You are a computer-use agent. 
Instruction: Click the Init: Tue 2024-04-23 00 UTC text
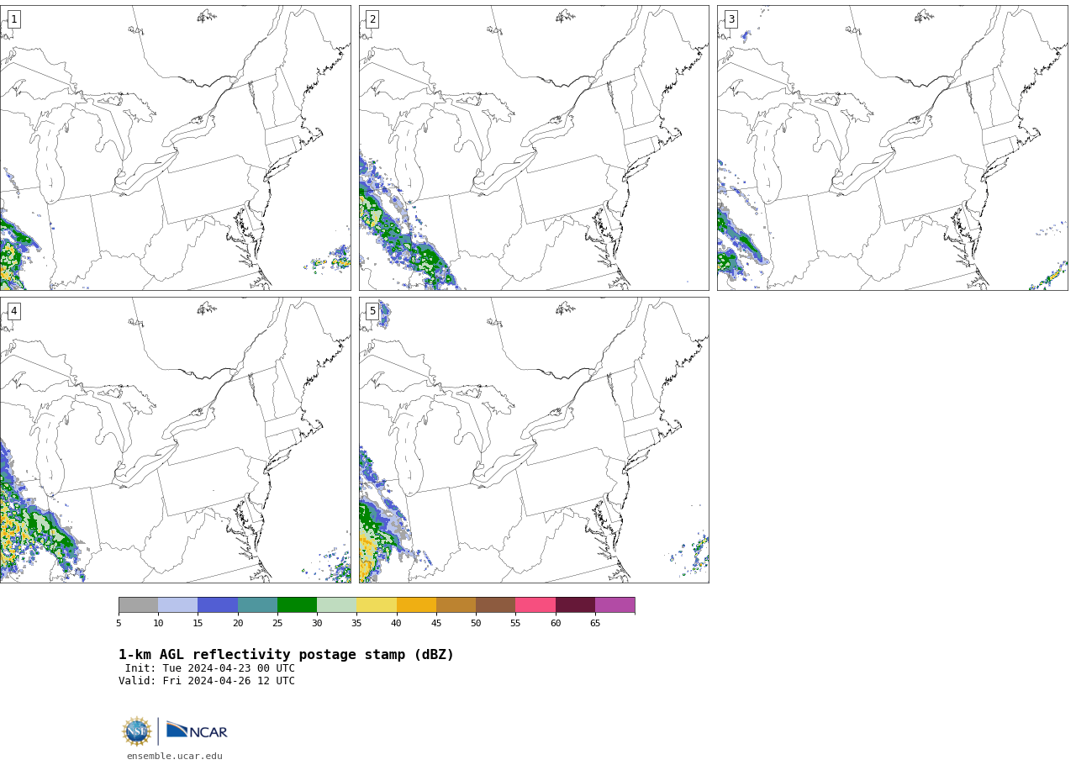click(210, 668)
